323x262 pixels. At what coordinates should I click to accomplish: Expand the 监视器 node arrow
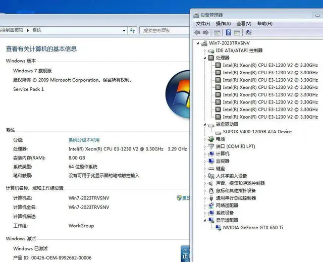(205, 161)
